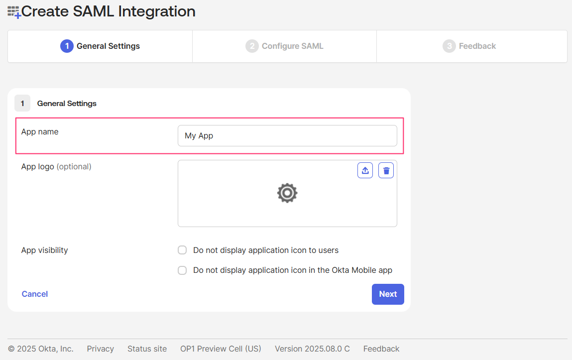
Task: Toggle both App visibility options off
Action: [182, 260]
